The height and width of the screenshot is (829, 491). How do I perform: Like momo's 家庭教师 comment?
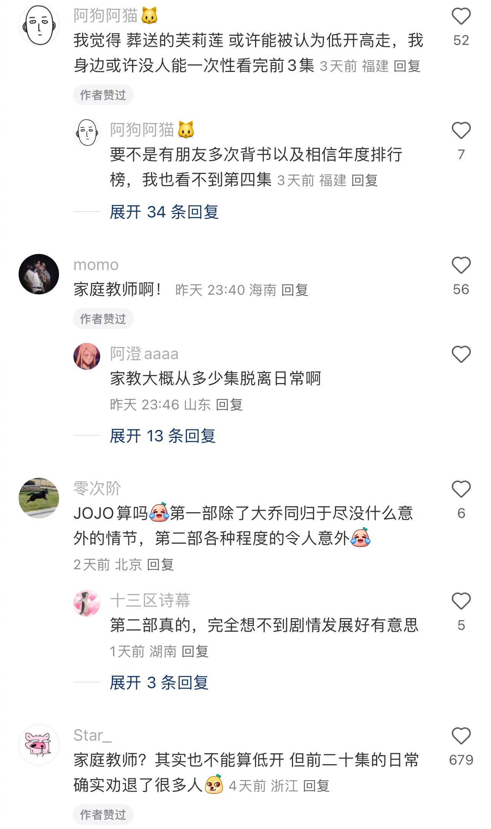click(461, 265)
